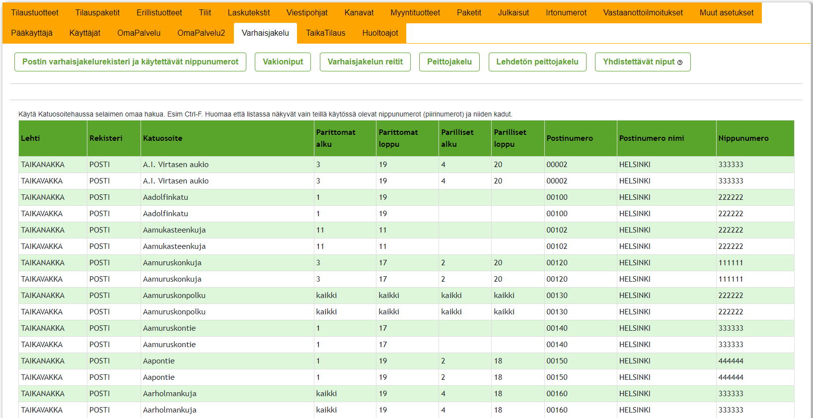Screen dimensions: 813x418
Task: Select Aarholmankuja in the TAIKAVAKKA row
Action: tap(170, 410)
